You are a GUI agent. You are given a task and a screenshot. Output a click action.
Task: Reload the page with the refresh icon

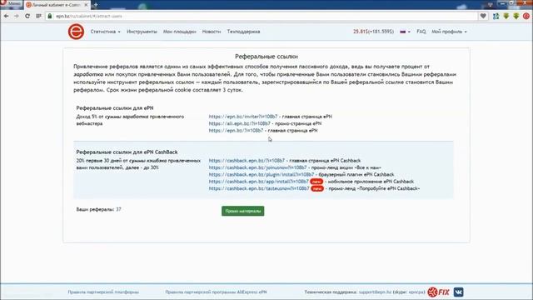(27, 16)
